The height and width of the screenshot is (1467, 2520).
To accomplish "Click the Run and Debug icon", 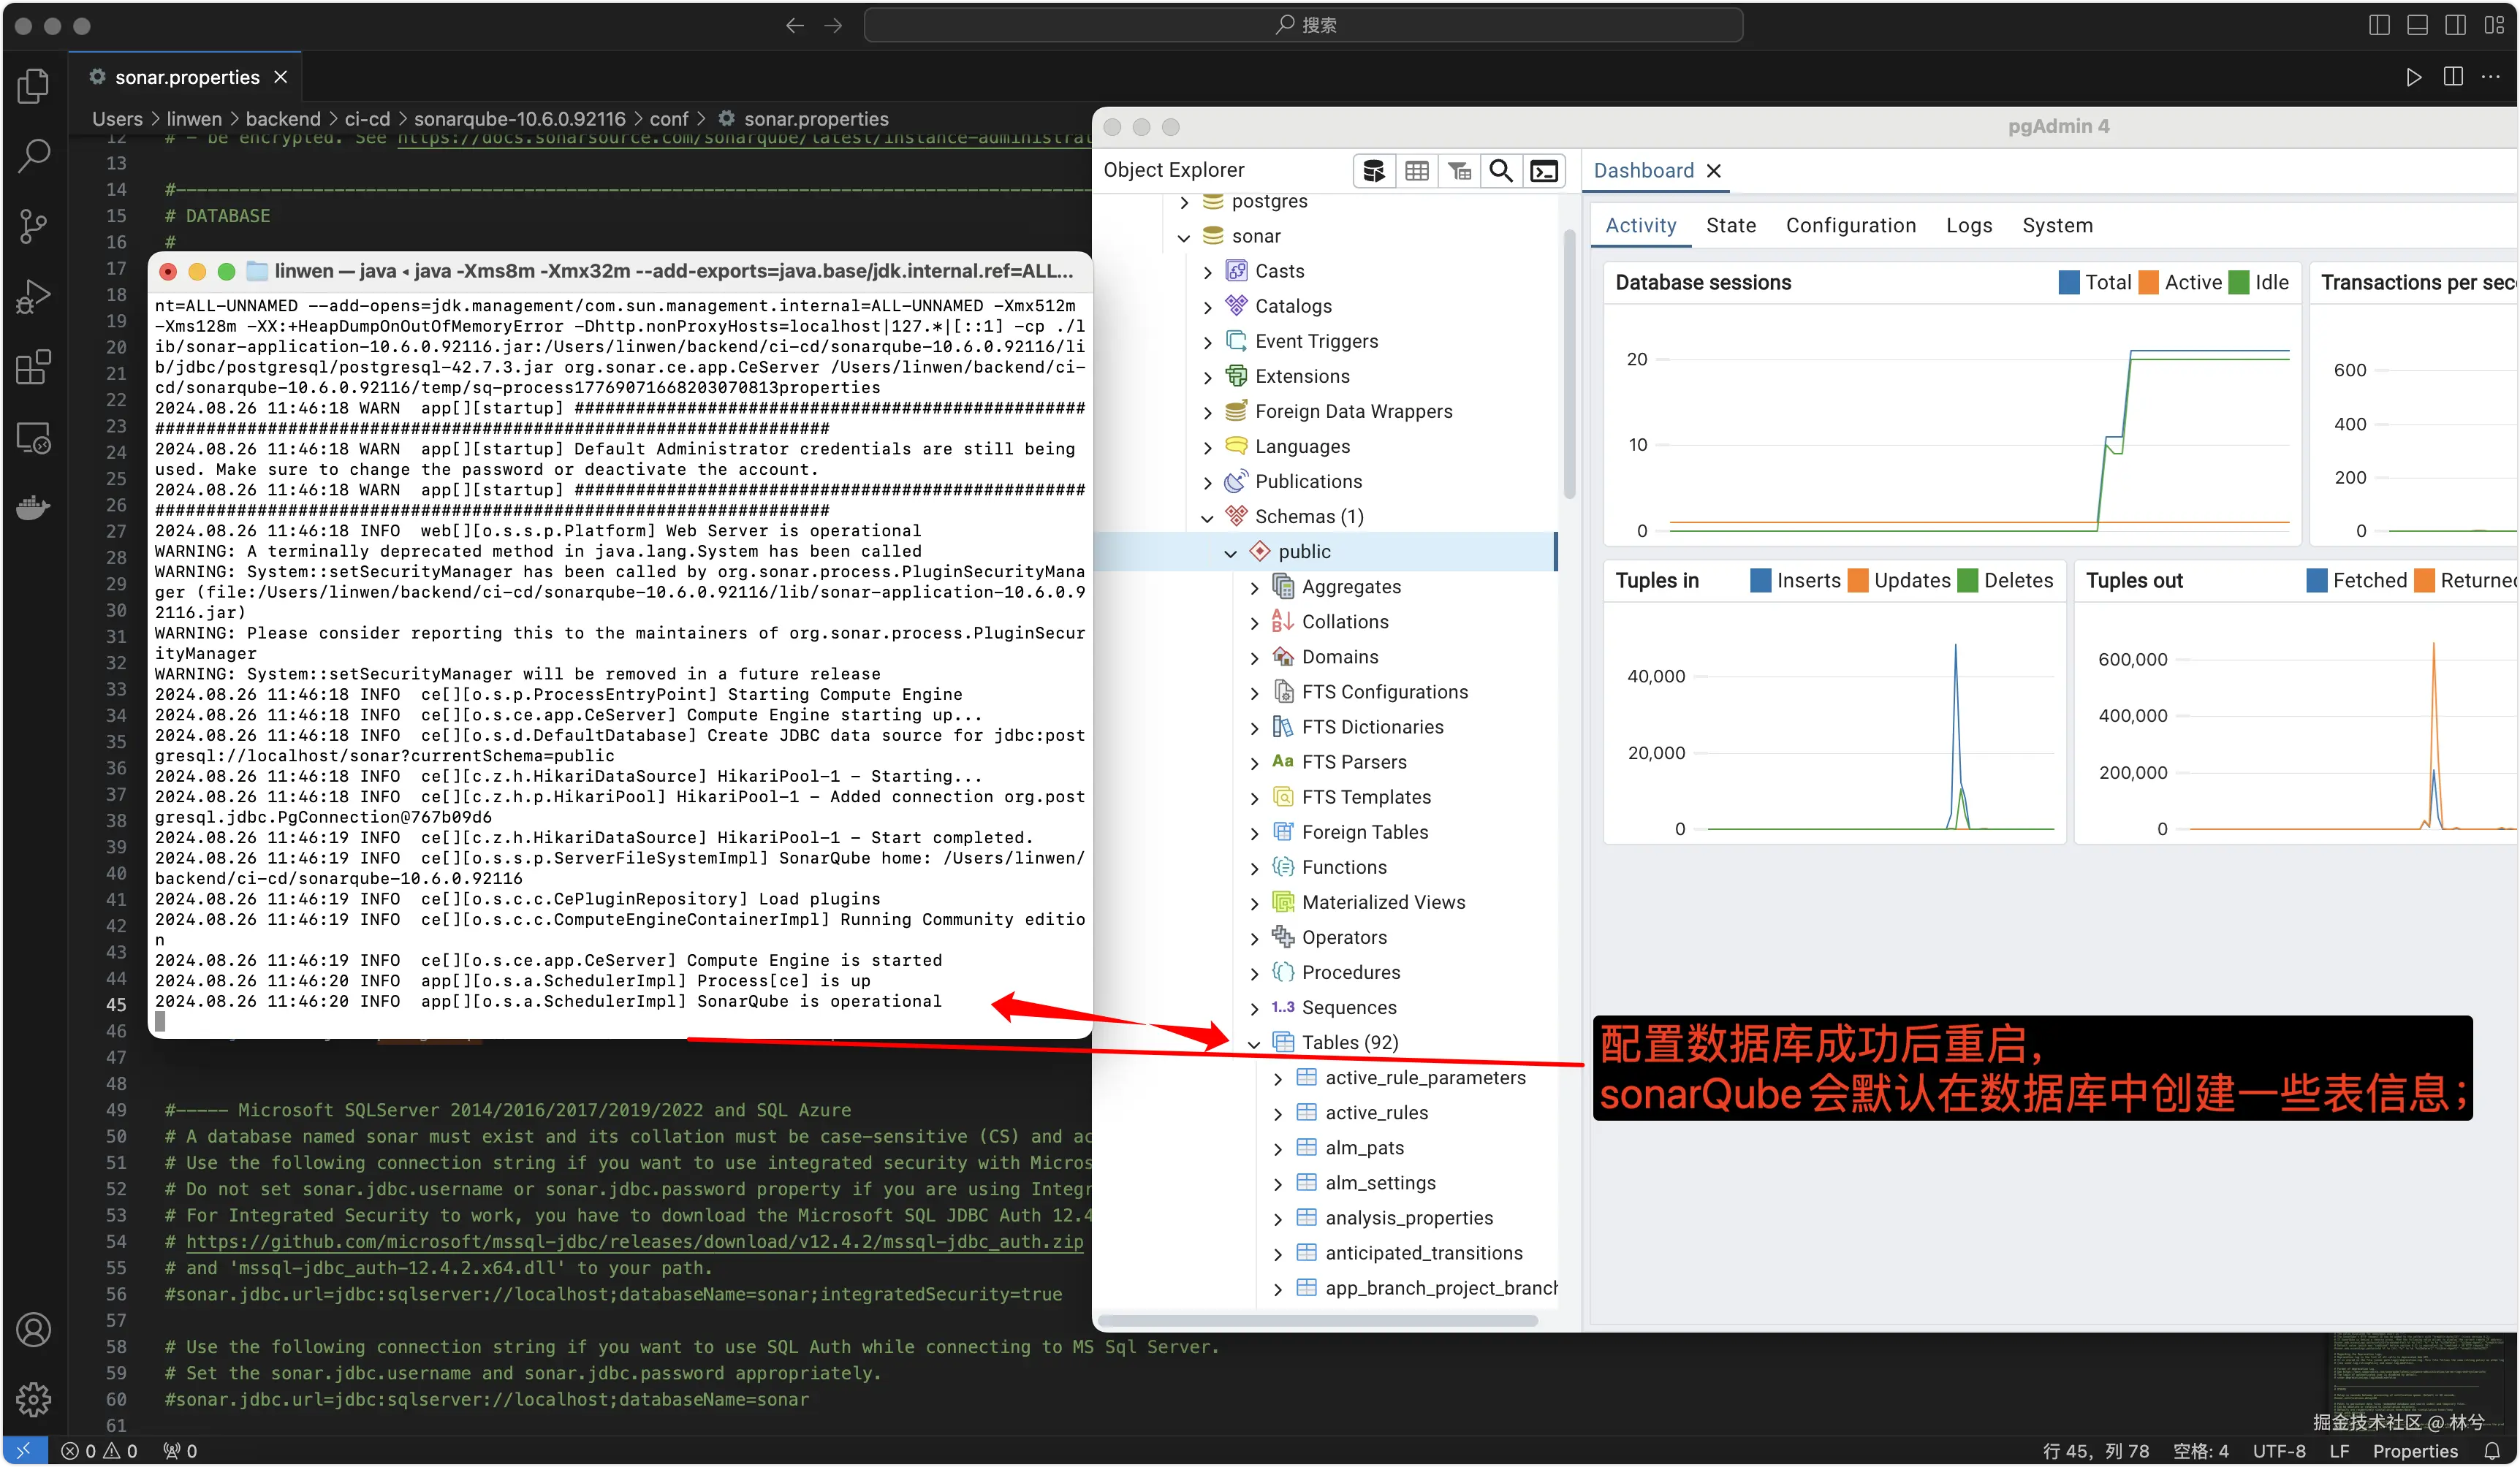I will coord(33,296).
